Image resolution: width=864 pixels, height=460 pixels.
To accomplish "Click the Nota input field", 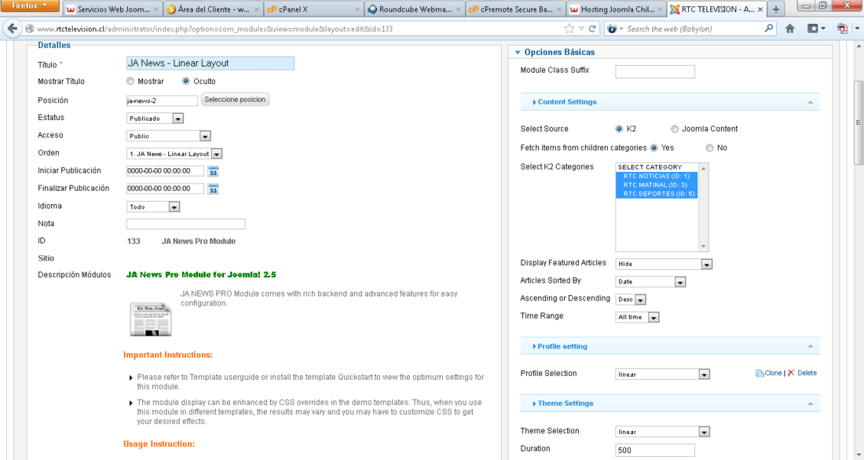I will point(185,224).
